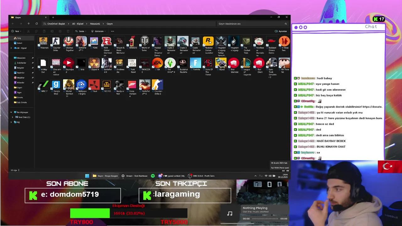Click the music player progress bar

tap(265, 218)
